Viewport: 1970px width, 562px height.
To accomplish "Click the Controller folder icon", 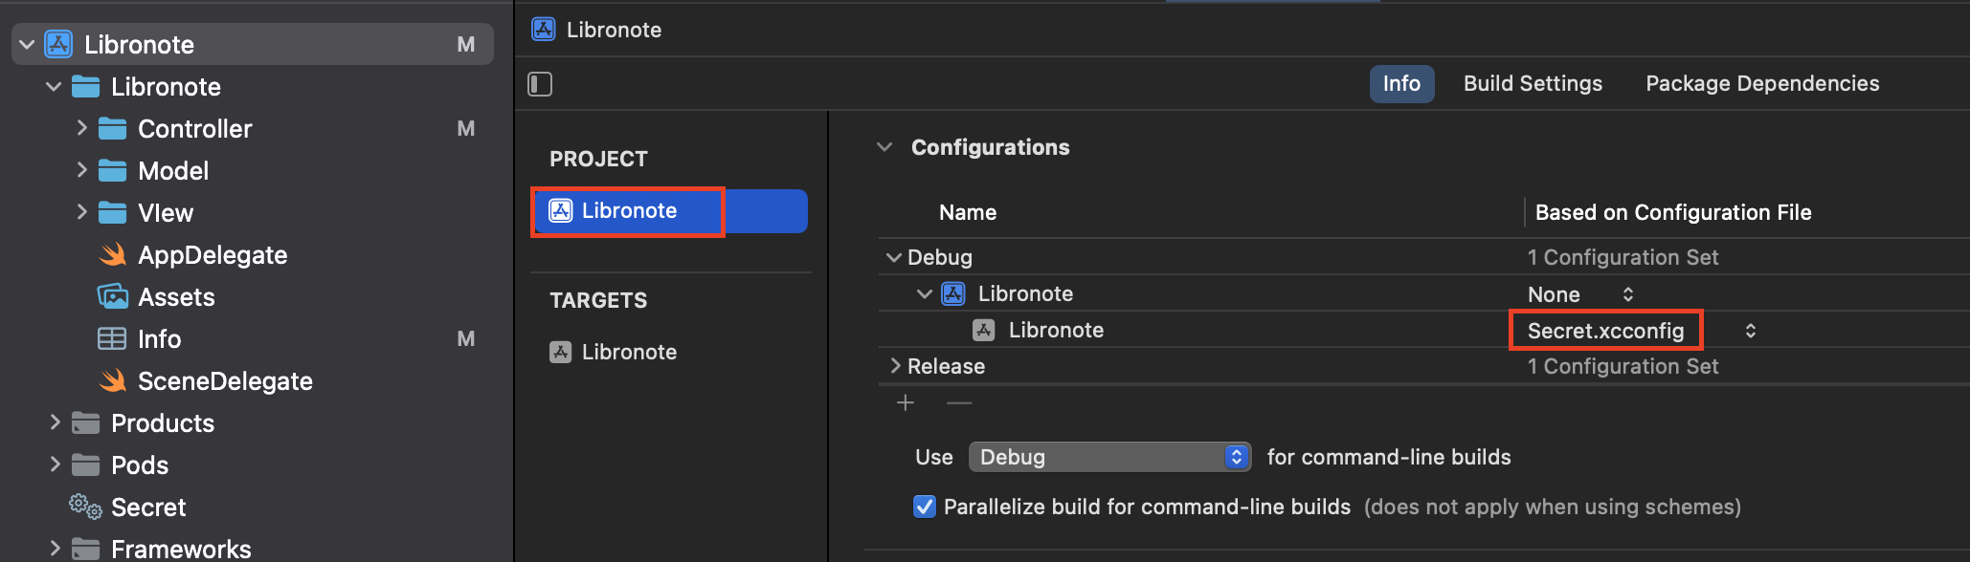I will tap(112, 129).
